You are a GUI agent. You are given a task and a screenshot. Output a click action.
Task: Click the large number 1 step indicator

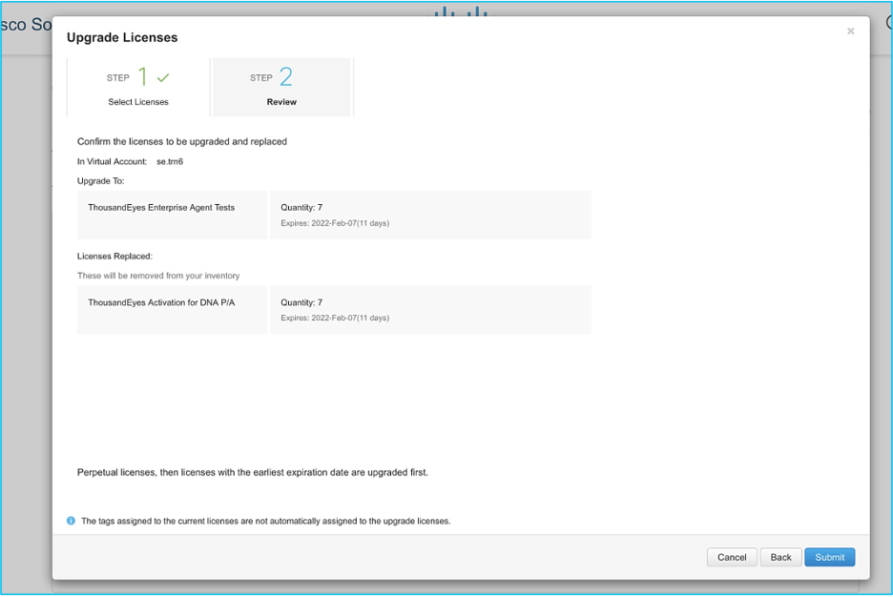pos(143,77)
